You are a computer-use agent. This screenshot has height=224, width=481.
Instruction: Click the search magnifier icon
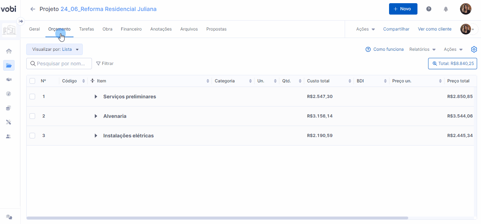[33, 64]
